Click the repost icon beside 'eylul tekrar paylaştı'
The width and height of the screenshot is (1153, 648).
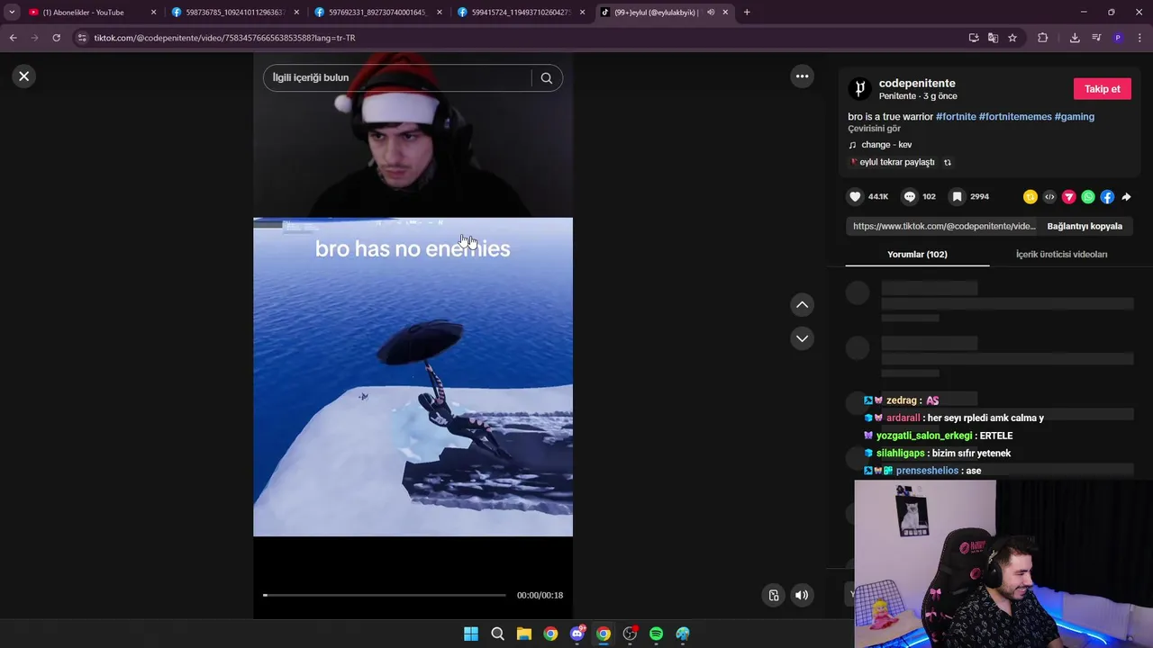tap(948, 163)
